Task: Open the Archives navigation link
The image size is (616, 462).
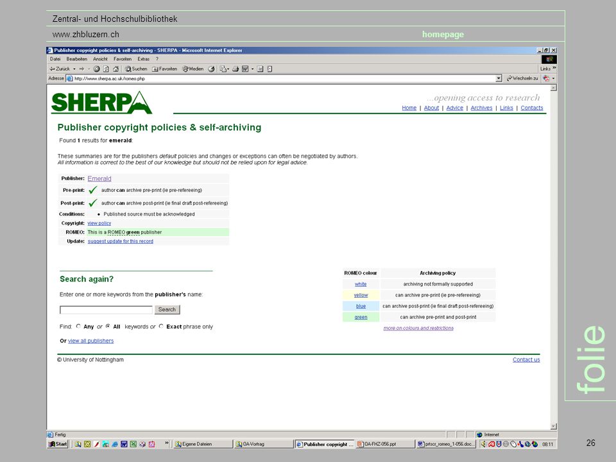Action: tap(481, 108)
